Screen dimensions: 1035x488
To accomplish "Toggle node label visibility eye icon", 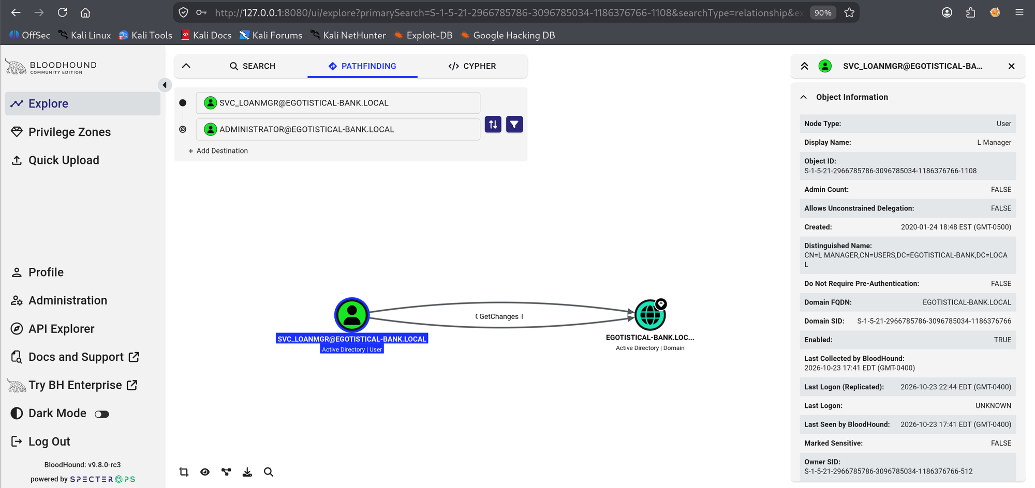I will pos(205,472).
